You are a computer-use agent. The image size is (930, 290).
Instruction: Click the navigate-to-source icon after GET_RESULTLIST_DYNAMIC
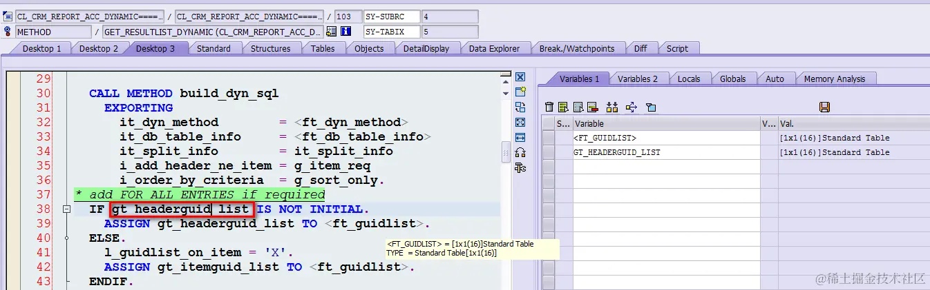tap(332, 31)
